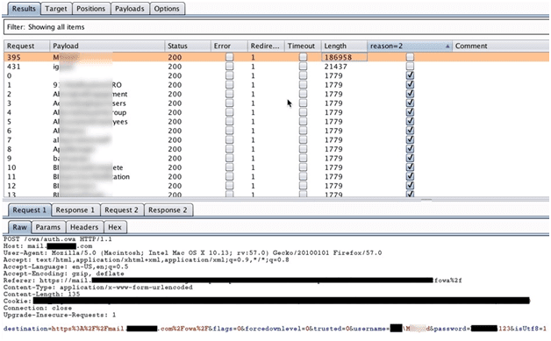Viewport: 551px width, 341px height.
Task: Select payload ending in 'yees'
Action: pyautogui.click(x=90, y=122)
